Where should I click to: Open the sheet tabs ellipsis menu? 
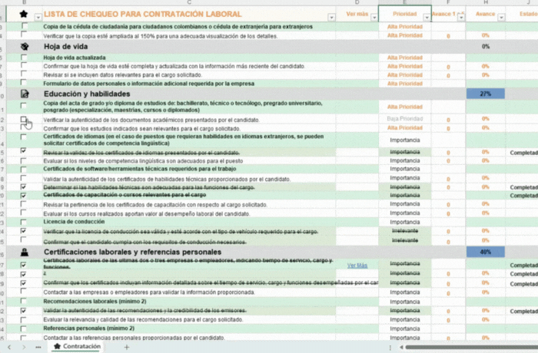38,347
